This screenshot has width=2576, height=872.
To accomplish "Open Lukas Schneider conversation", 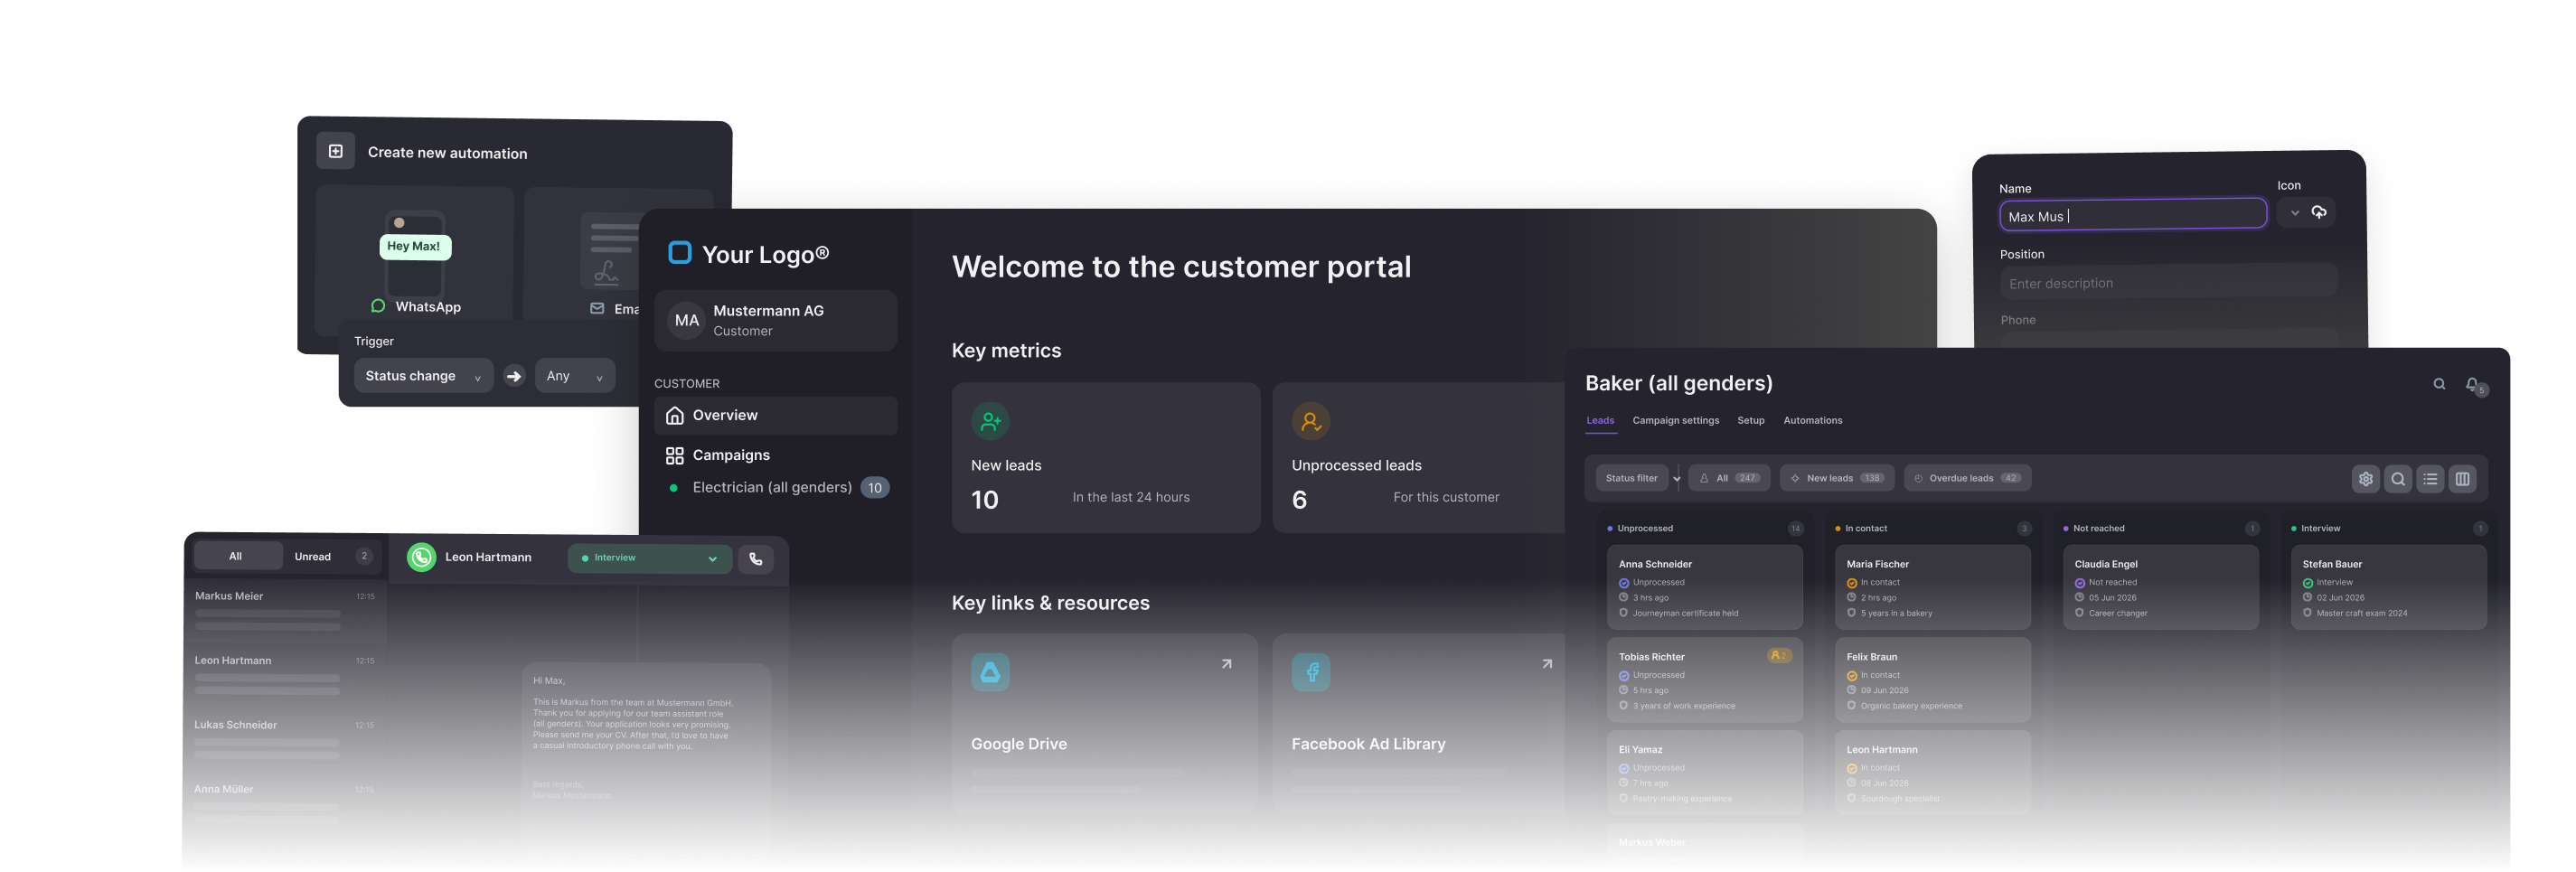I will click(x=285, y=739).
